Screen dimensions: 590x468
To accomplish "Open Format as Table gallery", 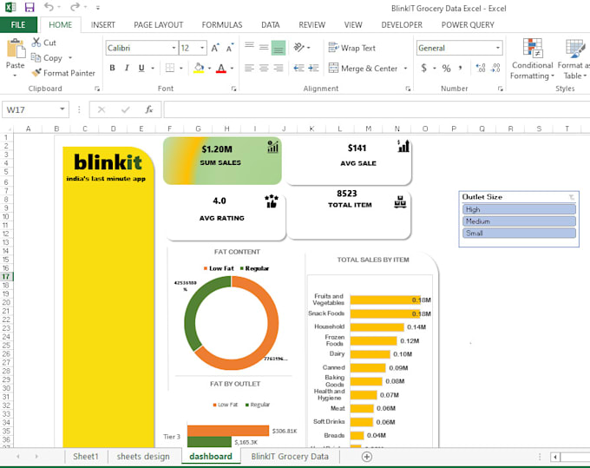I will click(x=574, y=59).
